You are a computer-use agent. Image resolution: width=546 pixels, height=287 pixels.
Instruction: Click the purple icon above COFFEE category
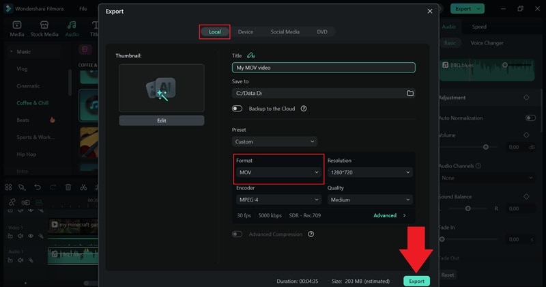tap(85, 49)
